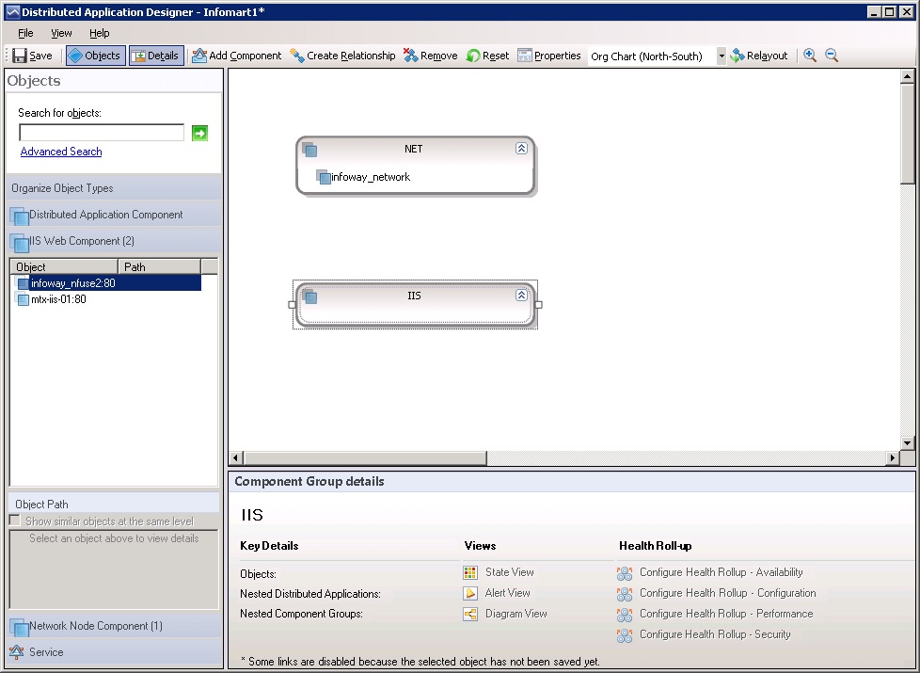Open State View link

tap(509, 572)
